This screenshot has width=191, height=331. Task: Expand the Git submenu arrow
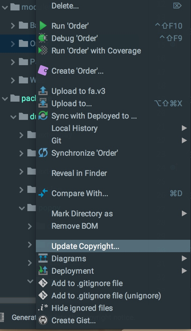(184, 141)
